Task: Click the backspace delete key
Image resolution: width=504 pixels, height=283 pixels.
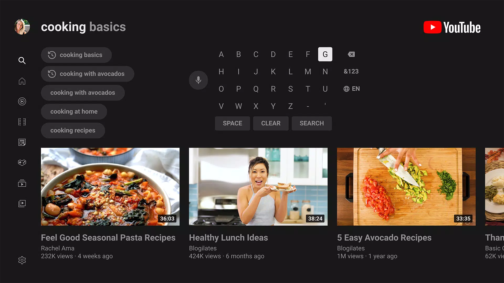Action: point(351,54)
